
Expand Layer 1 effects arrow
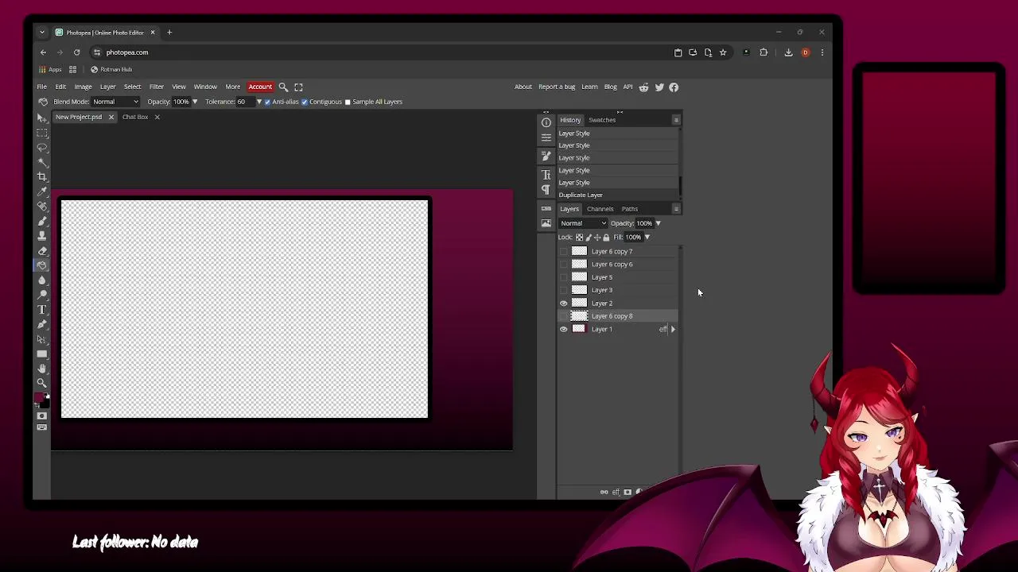[x=673, y=329]
